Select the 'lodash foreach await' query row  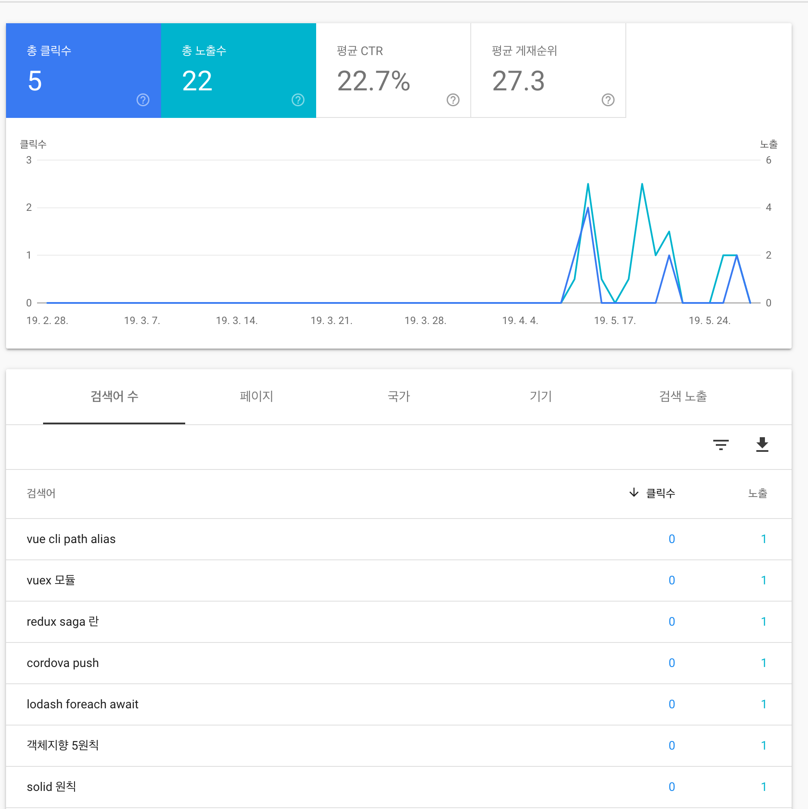tap(399, 704)
